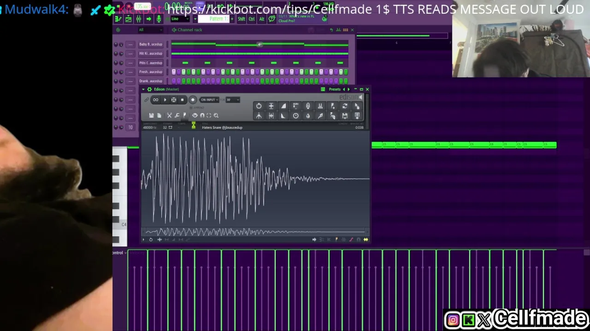Stop playback in Edison

click(x=182, y=100)
